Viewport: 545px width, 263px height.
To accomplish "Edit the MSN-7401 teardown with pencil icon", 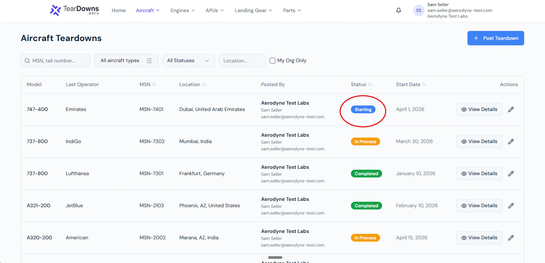I will (511, 110).
